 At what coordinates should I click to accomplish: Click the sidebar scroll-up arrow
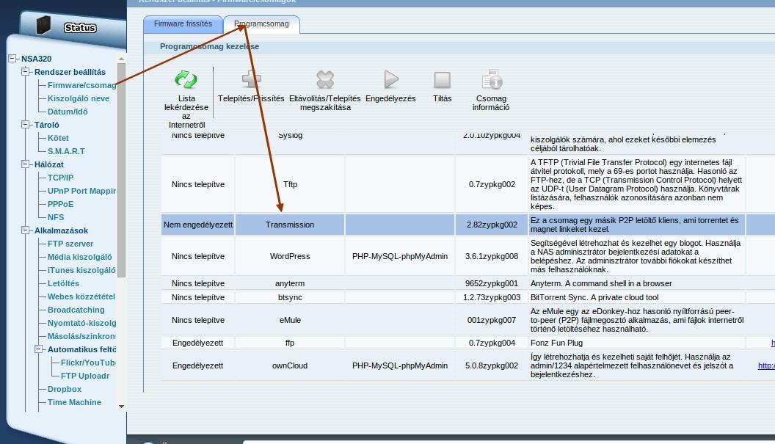tap(122, 59)
